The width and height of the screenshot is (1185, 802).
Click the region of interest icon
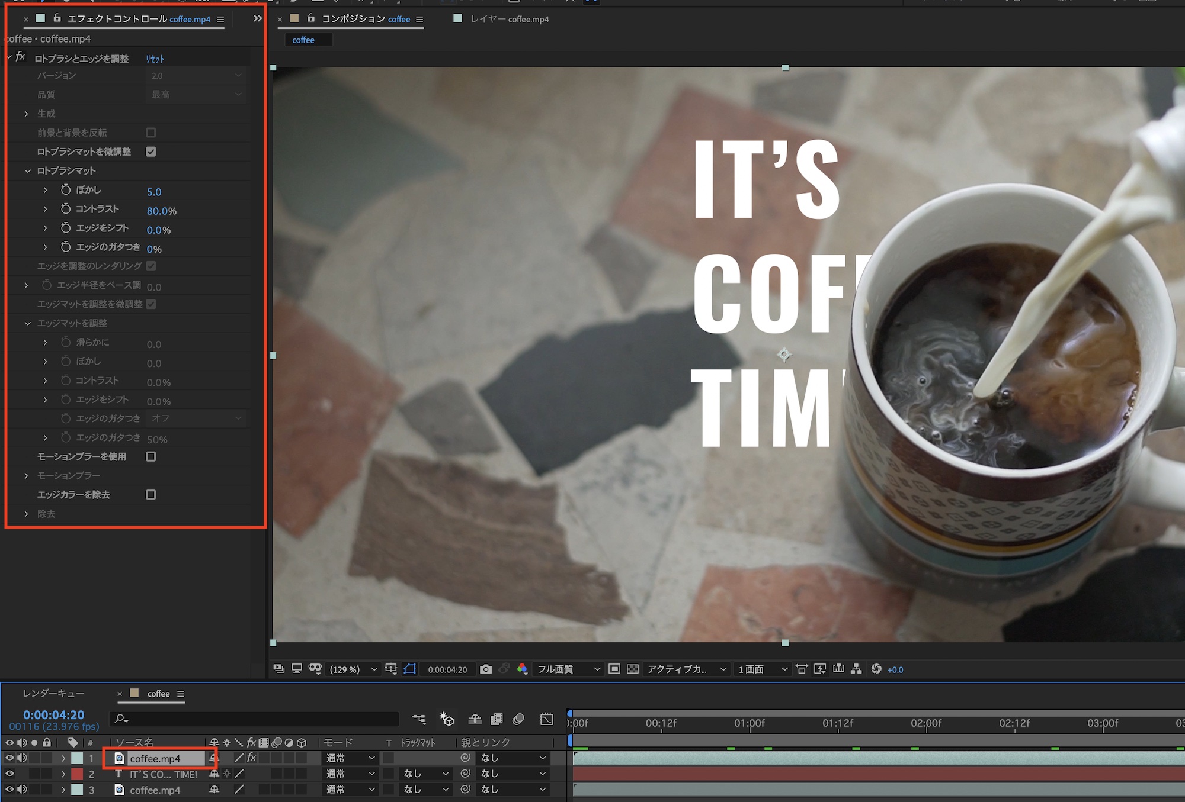coord(614,669)
